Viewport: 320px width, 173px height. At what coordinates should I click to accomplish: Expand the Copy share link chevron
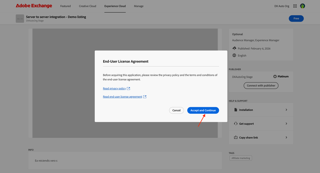[286, 138]
